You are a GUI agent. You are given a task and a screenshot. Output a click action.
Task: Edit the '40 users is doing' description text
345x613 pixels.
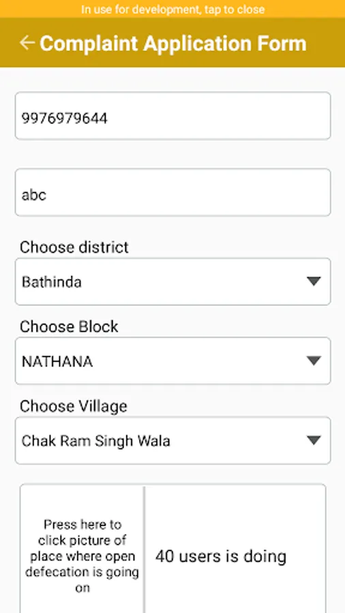221,556
